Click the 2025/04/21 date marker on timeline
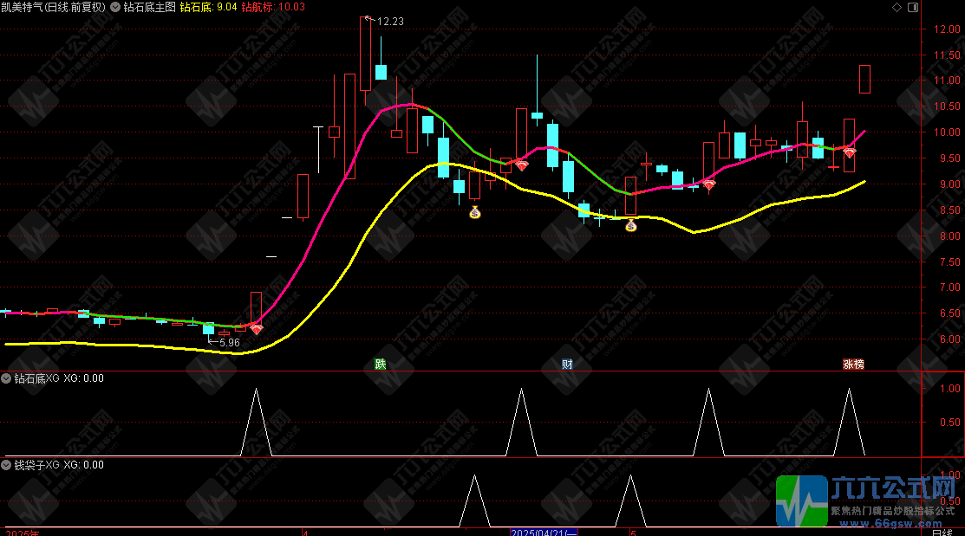 [542, 532]
